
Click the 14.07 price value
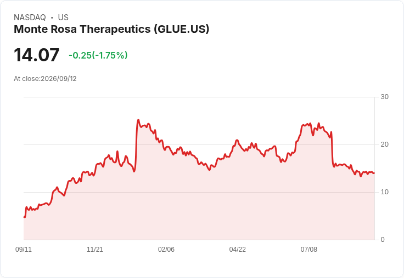37,55
